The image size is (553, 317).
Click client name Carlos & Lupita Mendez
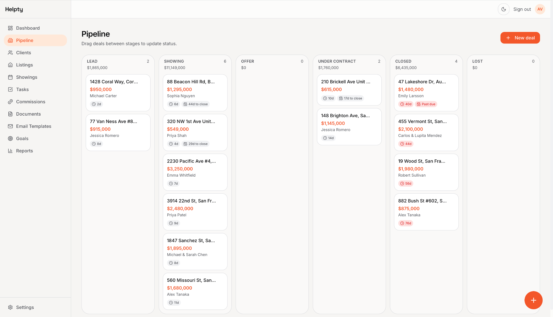pos(420,136)
